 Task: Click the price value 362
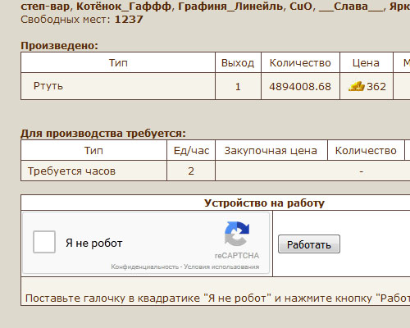click(376, 87)
